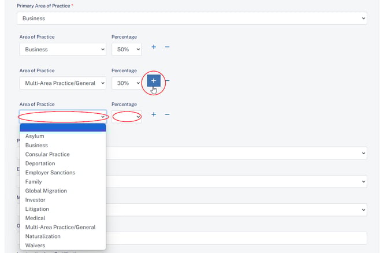The width and height of the screenshot is (387, 253).
Task: Open the 30% Percentage dropdown
Action: click(126, 83)
